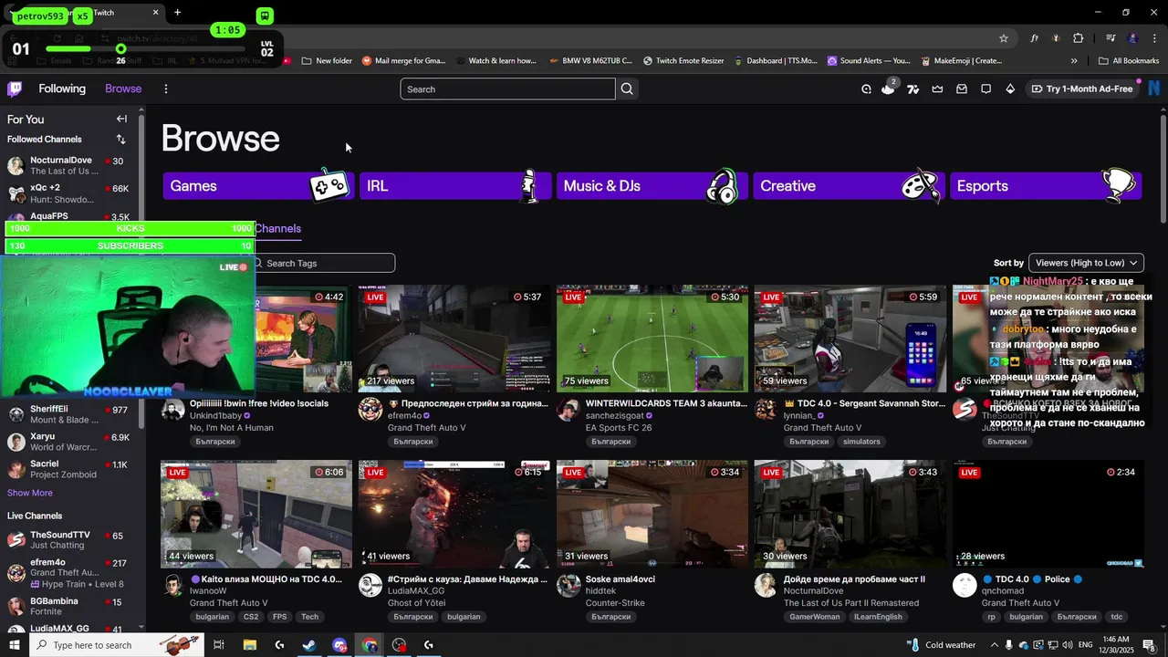Expand followed channels with Show More

point(30,493)
